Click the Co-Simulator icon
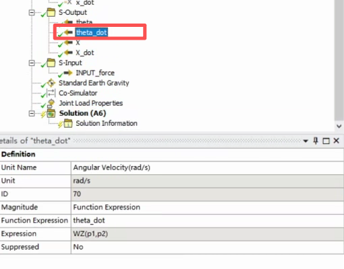The image size is (344, 269). [51, 93]
